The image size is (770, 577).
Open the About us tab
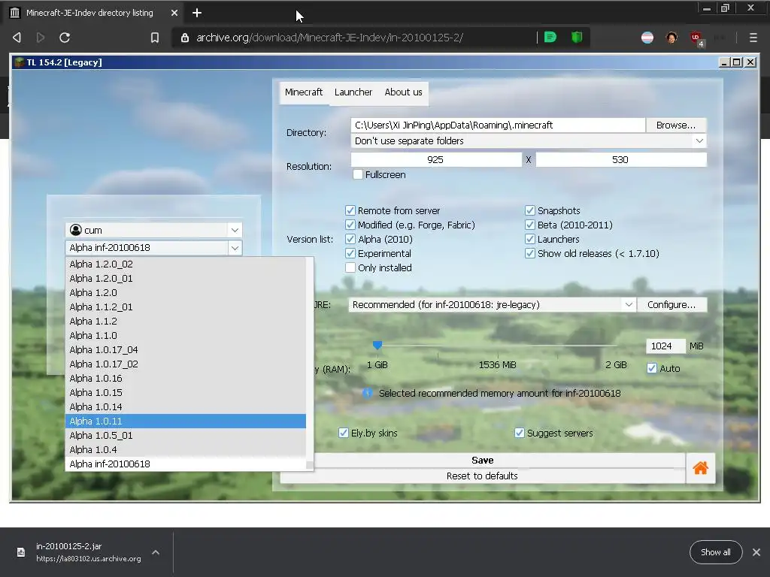pos(403,92)
